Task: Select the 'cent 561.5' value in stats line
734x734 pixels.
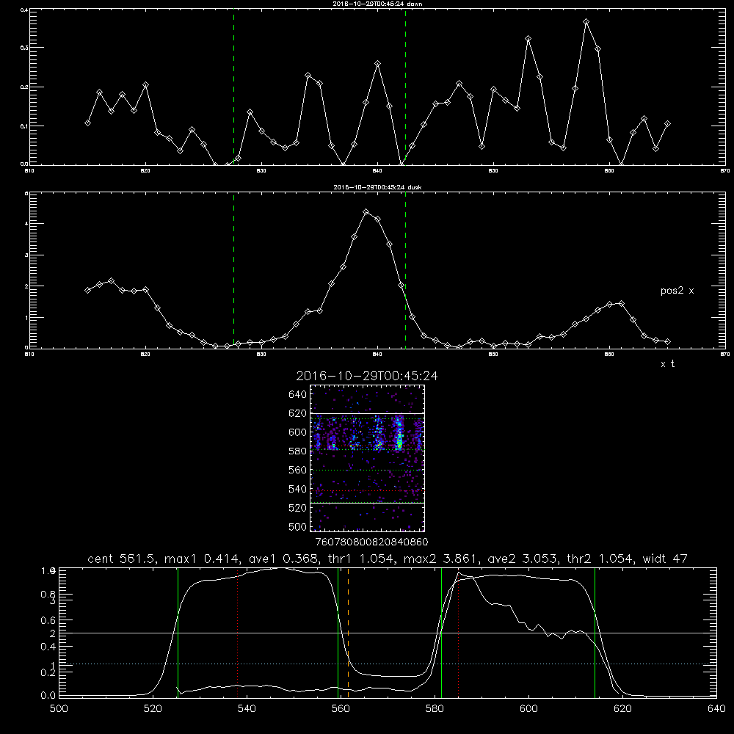Action: (122, 559)
